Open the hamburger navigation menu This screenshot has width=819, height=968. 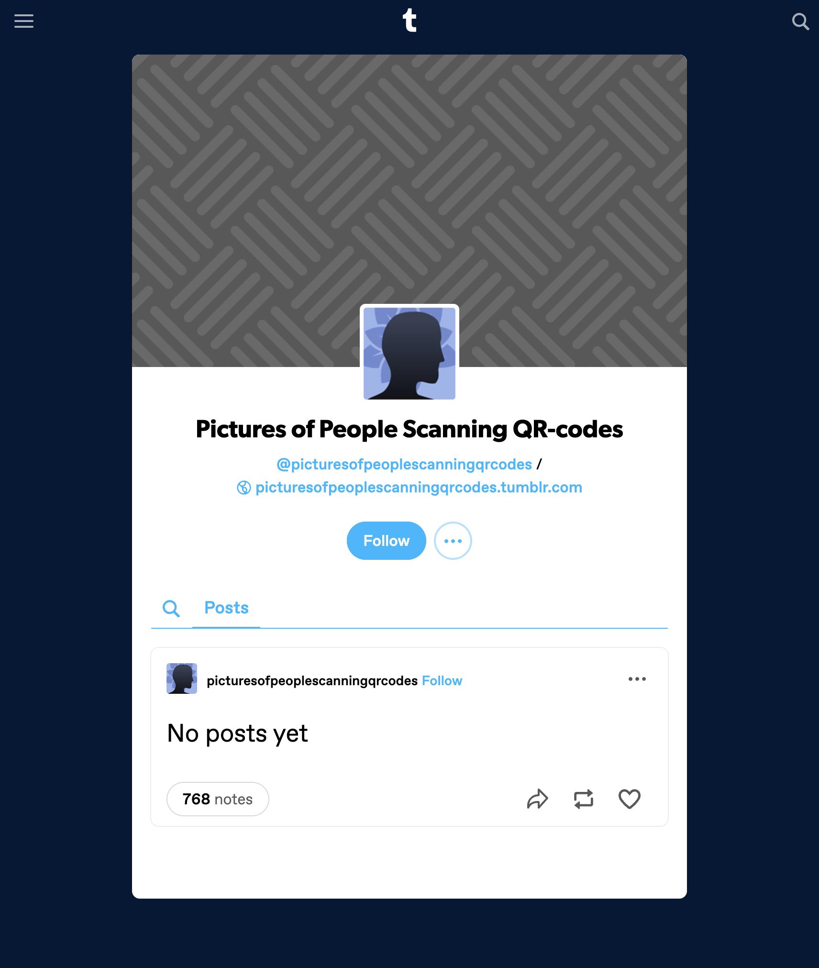24,21
